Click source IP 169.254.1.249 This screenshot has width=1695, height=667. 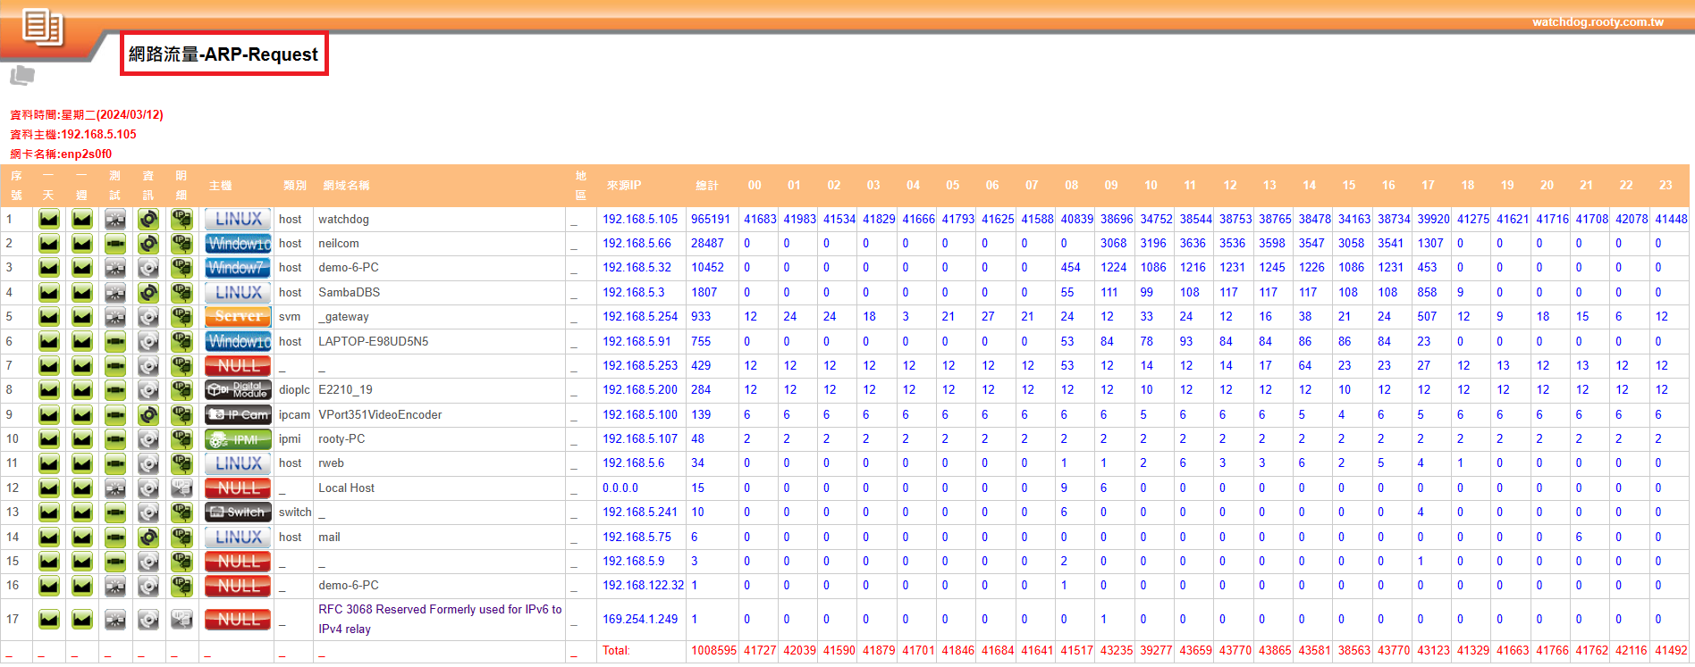tap(640, 619)
